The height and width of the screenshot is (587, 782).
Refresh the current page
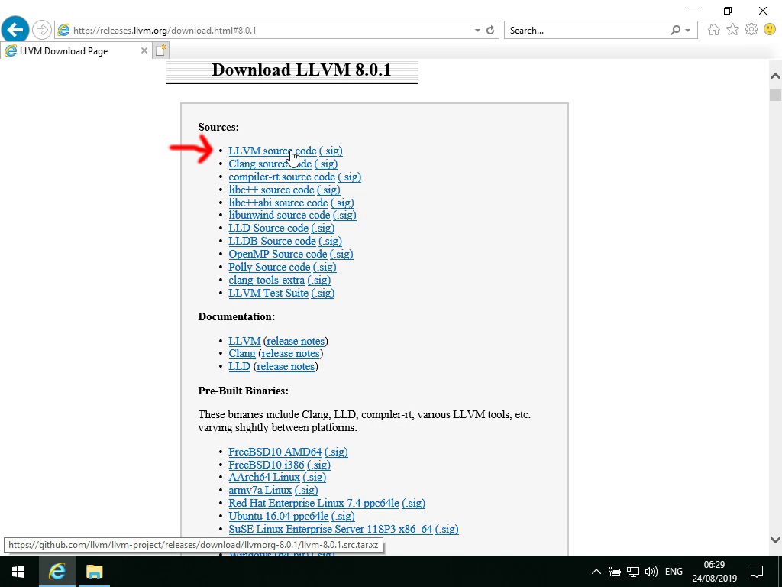[490, 30]
